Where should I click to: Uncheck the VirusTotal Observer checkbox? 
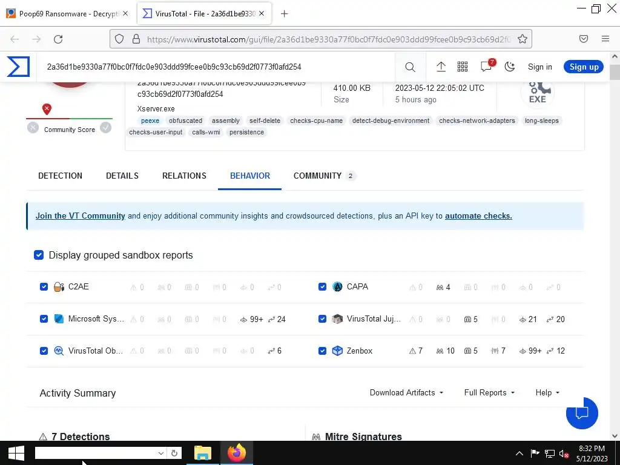[x=44, y=351]
